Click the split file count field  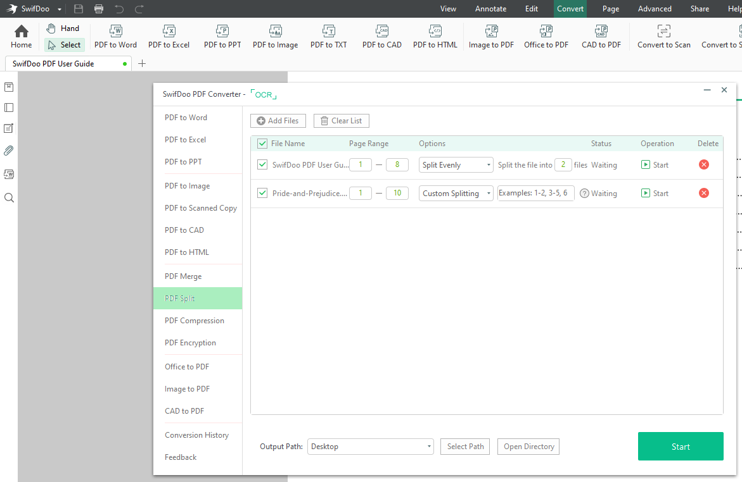[x=563, y=164]
